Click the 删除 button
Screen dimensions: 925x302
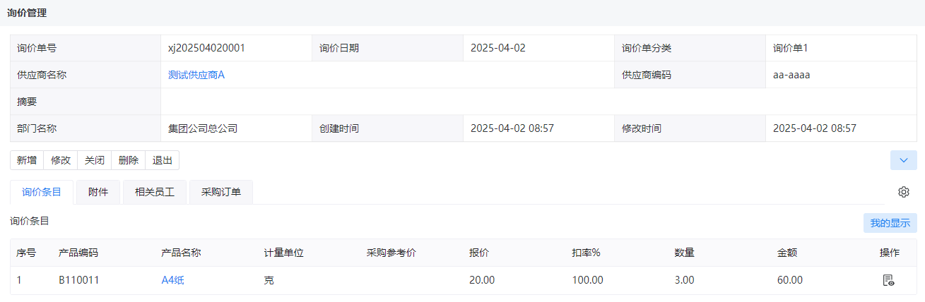click(x=129, y=160)
